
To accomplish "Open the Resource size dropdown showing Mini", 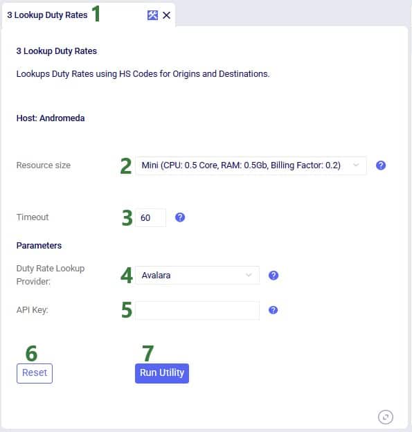I will [x=251, y=165].
